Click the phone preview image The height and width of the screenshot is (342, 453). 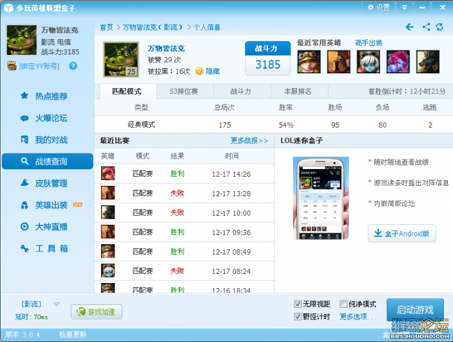click(x=321, y=198)
